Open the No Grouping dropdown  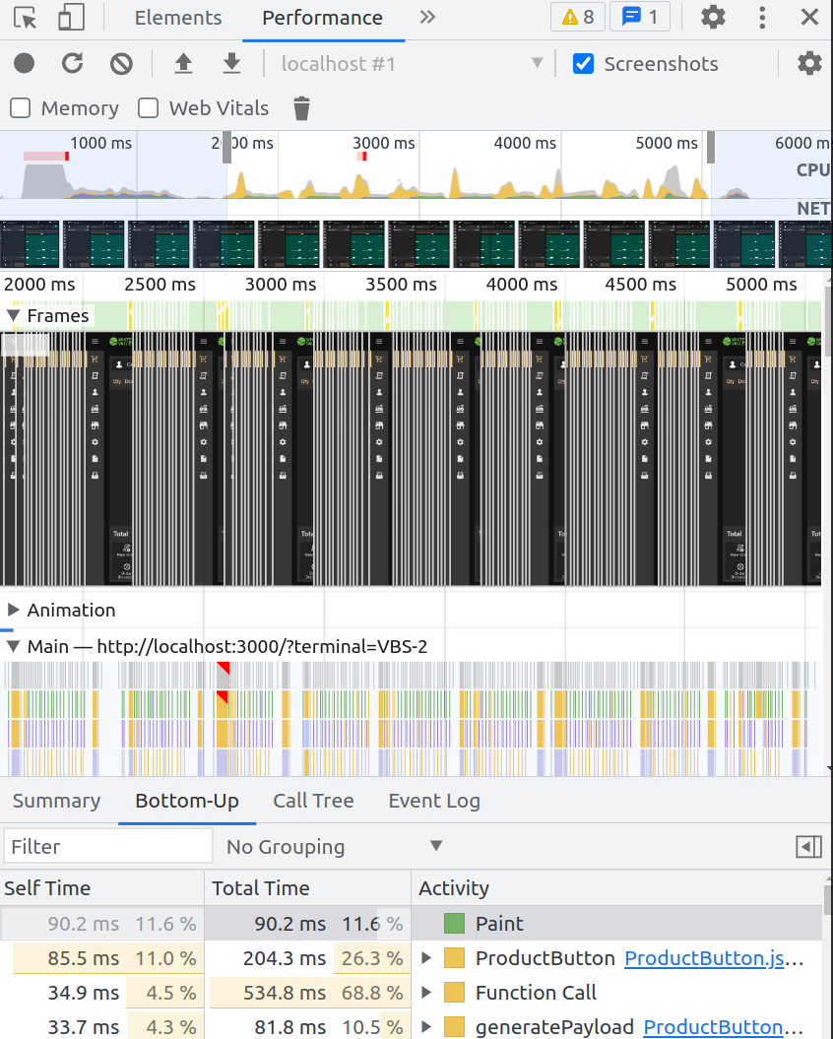(x=335, y=846)
